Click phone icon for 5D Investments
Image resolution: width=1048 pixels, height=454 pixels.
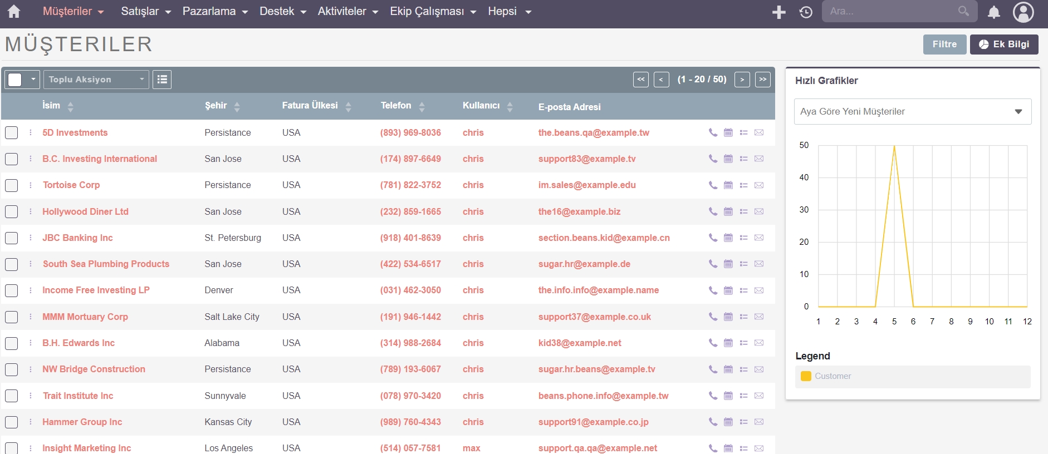click(x=713, y=132)
